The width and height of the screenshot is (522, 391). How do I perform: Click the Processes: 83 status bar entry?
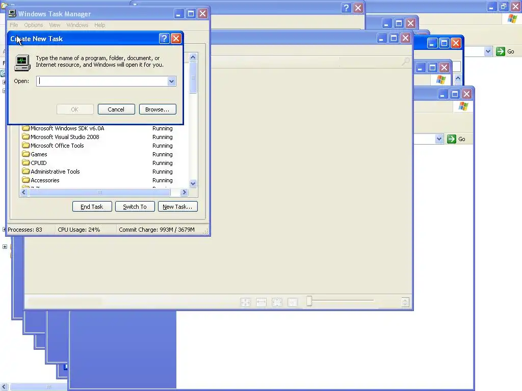pos(25,230)
